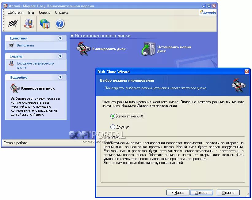This screenshot has height=200, width=252.
Task: Click the Установить новый диск label
Action: coord(174,49)
